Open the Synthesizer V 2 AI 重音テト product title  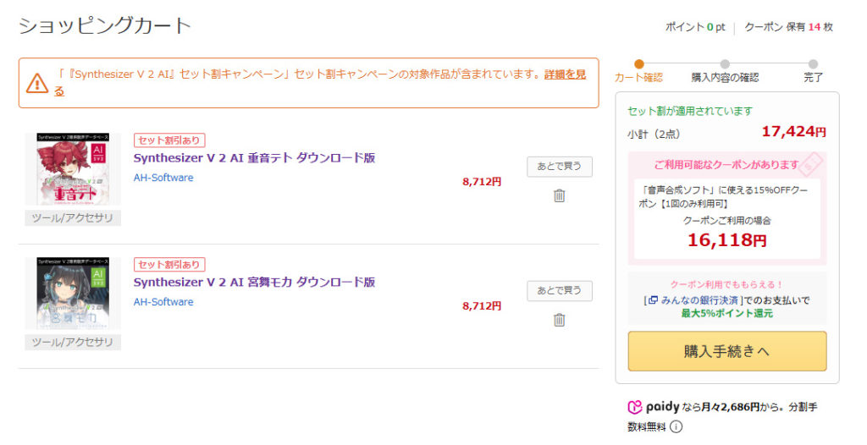pyautogui.click(x=254, y=157)
